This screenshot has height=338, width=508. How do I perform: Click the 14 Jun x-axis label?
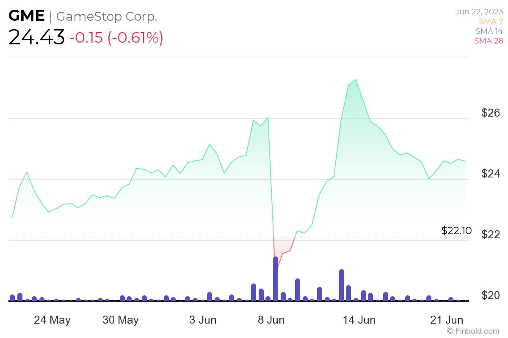[359, 320]
